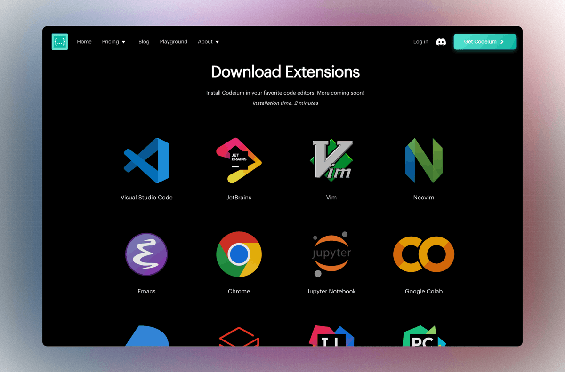Click the "Installation time: 2 minutes" text
The height and width of the screenshot is (372, 565).
[285, 103]
